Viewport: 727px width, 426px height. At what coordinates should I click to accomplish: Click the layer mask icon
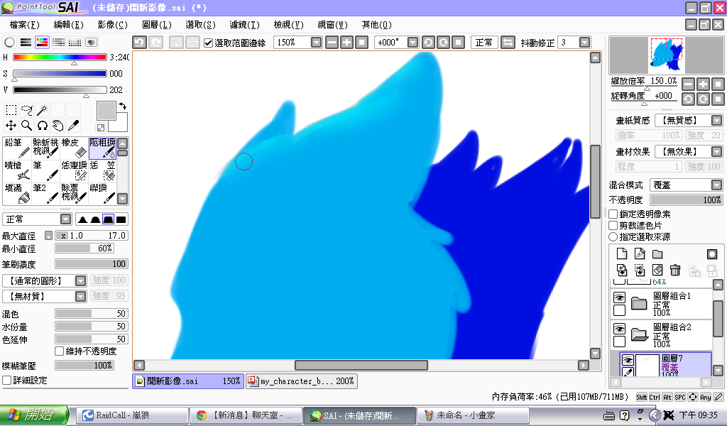tap(711, 253)
